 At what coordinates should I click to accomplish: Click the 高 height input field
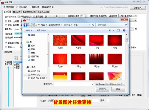pos(62,16)
